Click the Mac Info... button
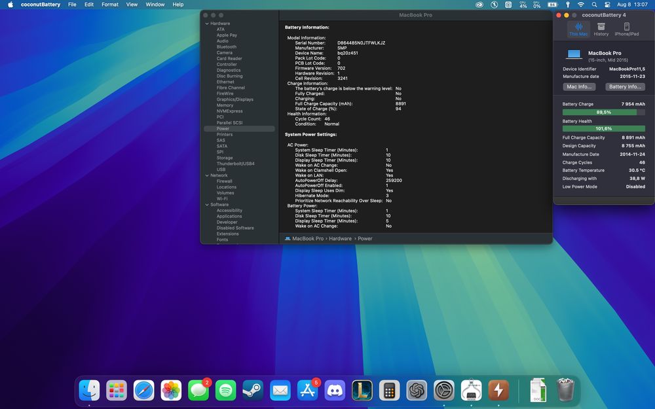This screenshot has width=655, height=409. point(579,87)
